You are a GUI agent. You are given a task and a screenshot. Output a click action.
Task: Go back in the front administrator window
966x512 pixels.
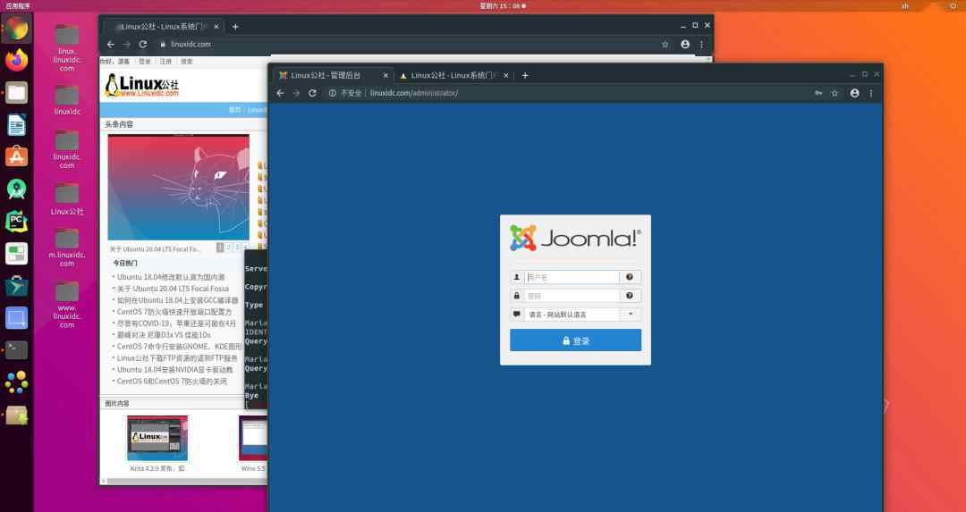coord(280,93)
